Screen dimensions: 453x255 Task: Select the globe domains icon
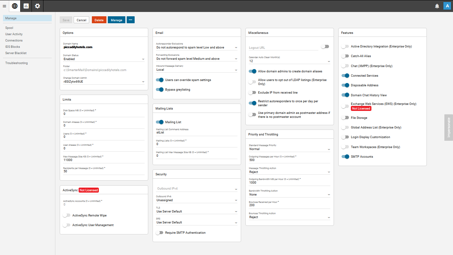(x=15, y=6)
